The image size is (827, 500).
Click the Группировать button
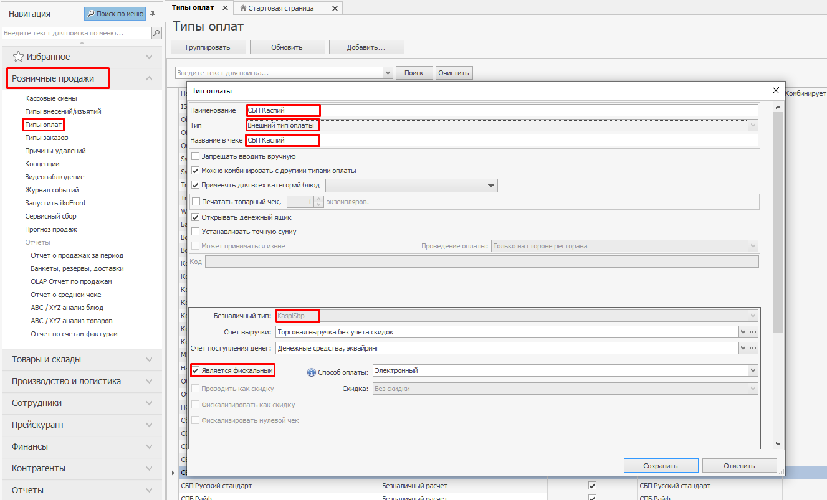(208, 47)
